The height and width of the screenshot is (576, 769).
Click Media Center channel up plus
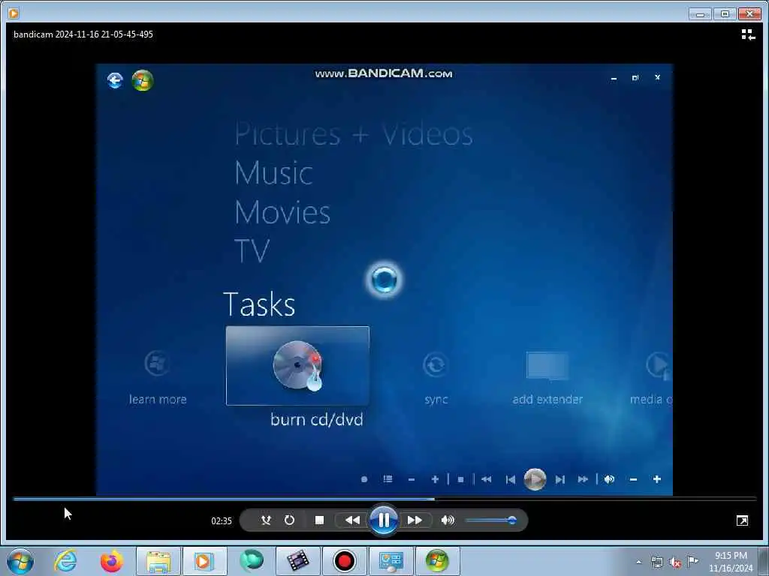[435, 479]
